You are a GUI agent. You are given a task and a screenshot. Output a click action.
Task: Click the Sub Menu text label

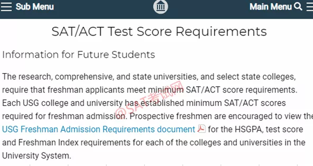[x=35, y=7]
